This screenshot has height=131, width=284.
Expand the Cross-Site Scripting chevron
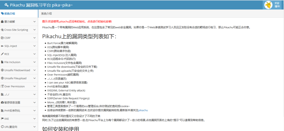click(35, 30)
